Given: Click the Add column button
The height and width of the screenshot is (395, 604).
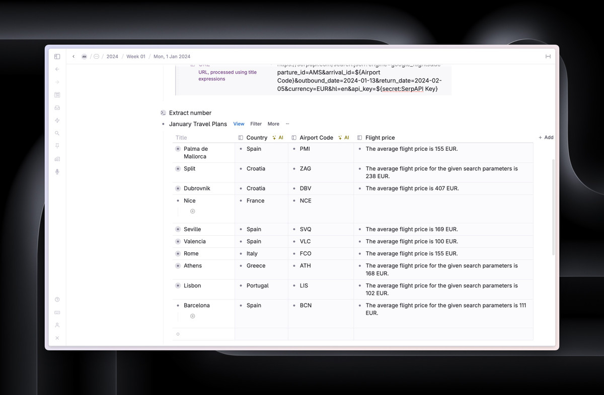Looking at the screenshot, I should 546,137.
